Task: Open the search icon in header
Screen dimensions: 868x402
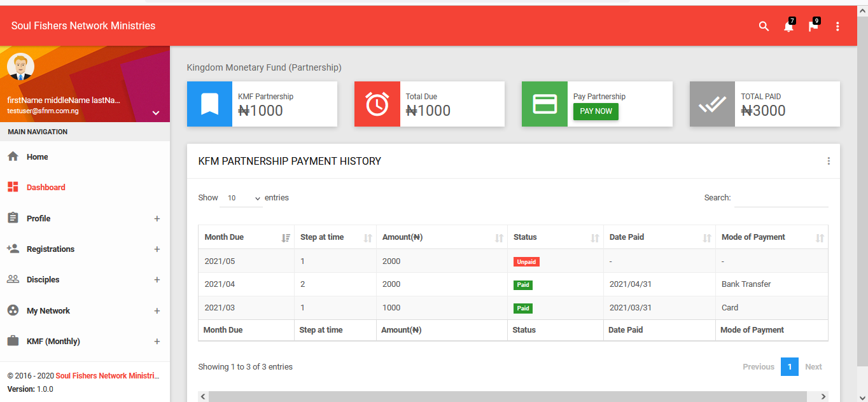Action: point(764,26)
